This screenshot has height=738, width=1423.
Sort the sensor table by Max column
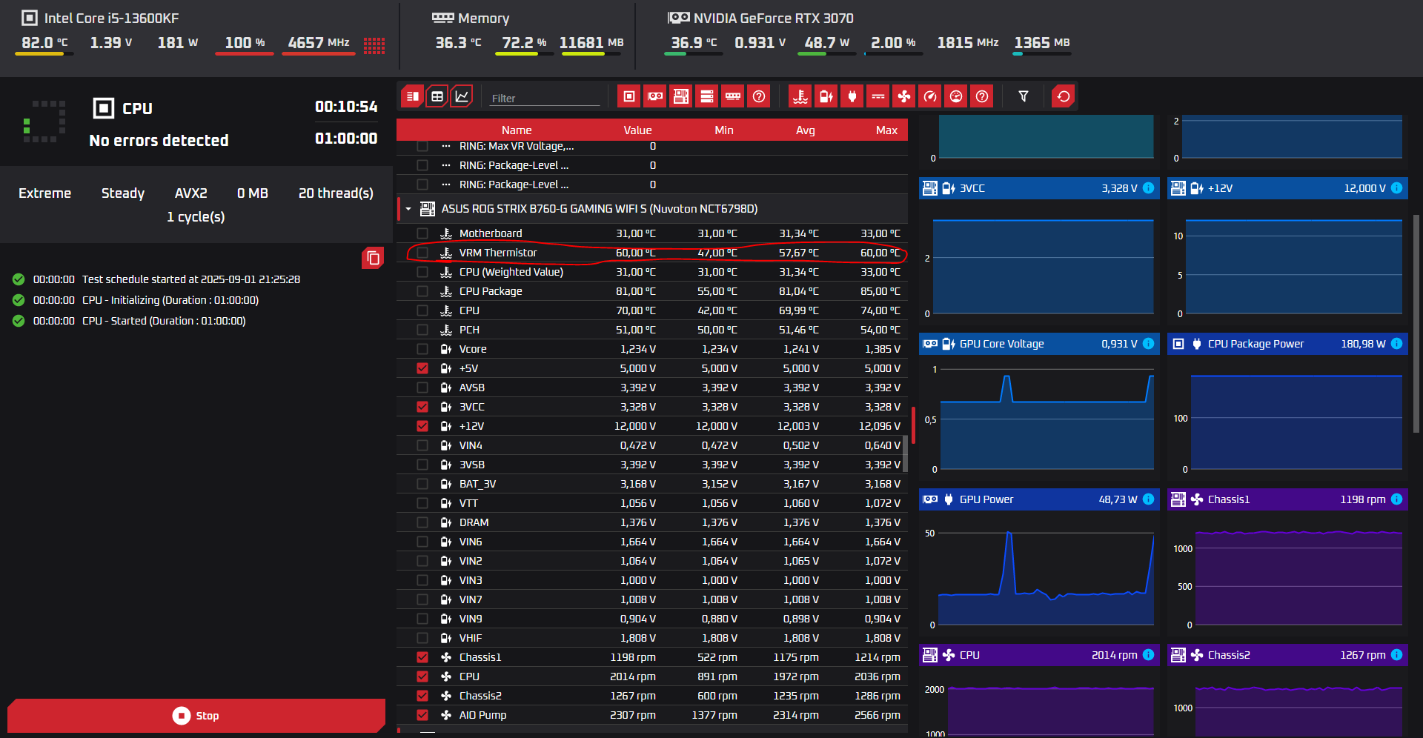(x=886, y=130)
